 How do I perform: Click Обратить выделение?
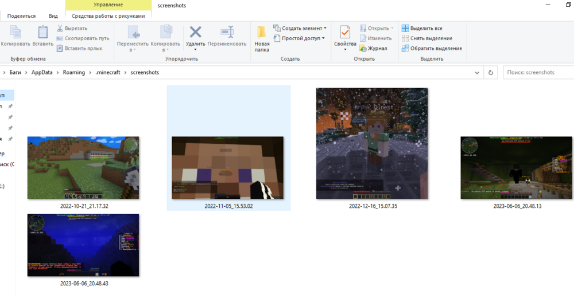[432, 48]
